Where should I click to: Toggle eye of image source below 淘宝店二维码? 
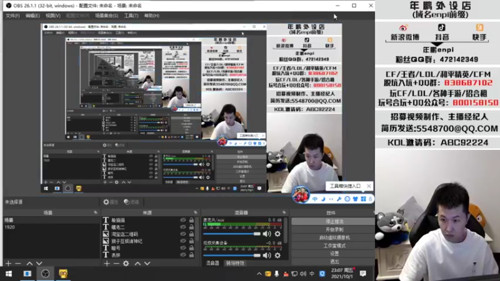tap(183, 241)
